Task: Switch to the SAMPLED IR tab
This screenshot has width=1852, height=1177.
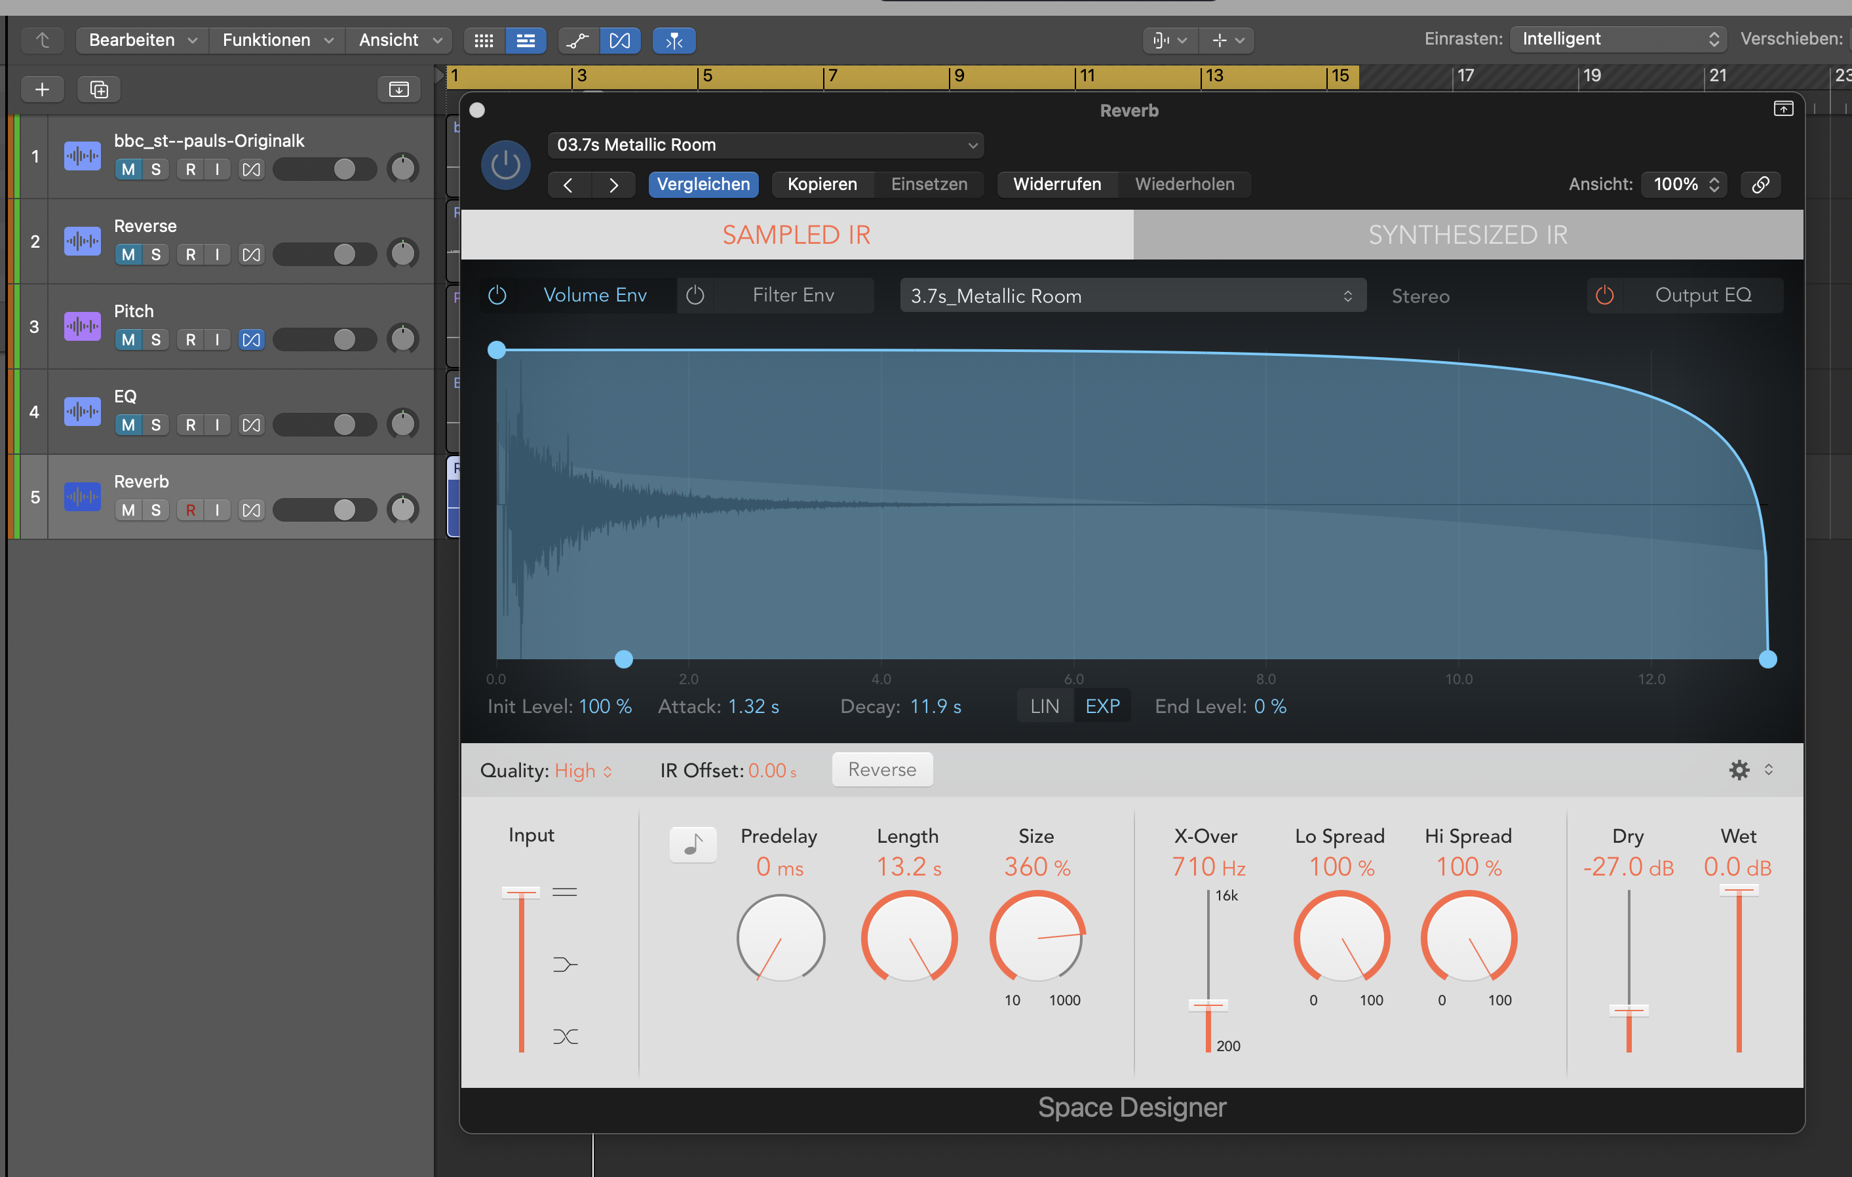Action: [x=797, y=235]
